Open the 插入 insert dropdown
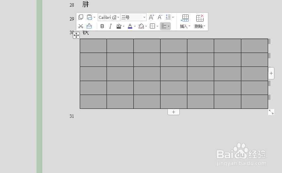This screenshot has height=173, width=282. pyautogui.click(x=185, y=26)
